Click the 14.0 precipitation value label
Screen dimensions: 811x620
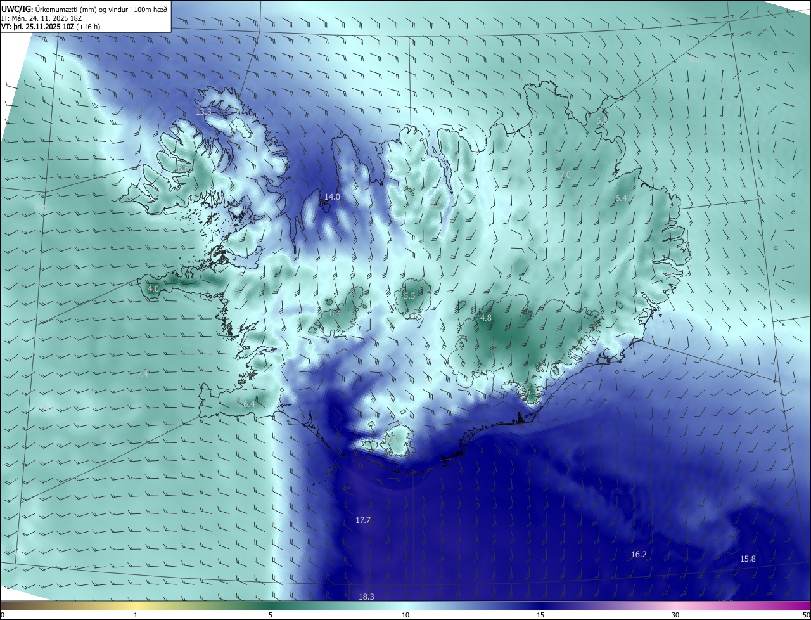coord(332,197)
